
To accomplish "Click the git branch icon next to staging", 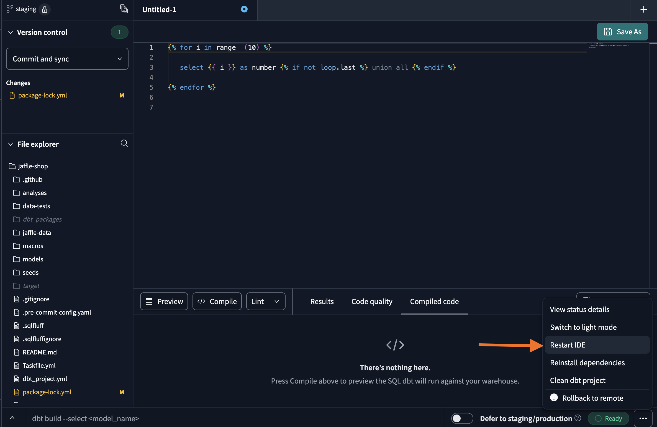I will (9, 9).
